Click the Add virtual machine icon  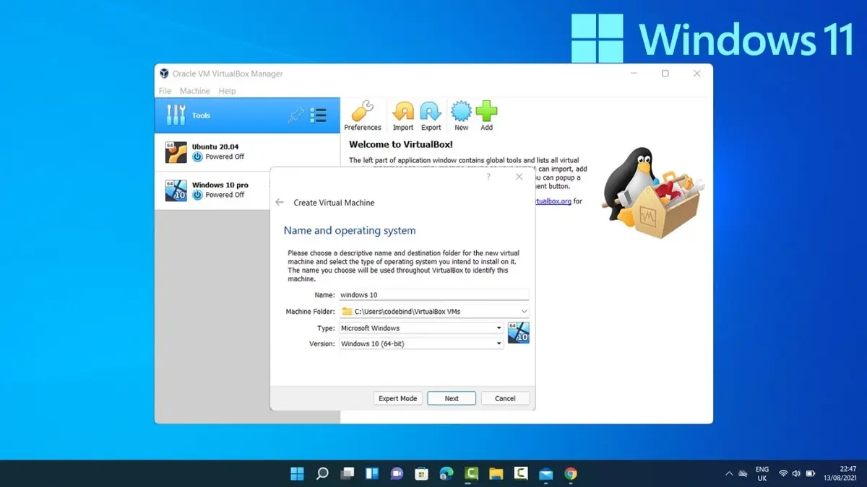click(x=486, y=112)
